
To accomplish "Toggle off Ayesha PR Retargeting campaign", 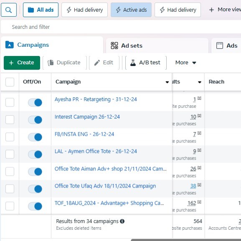I will pos(35,102).
